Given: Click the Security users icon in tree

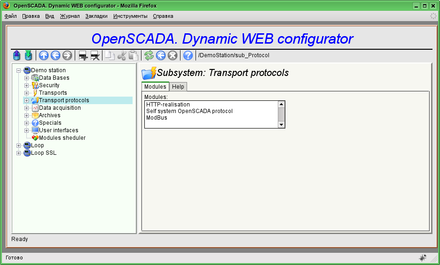Looking at the screenshot, I should coord(35,85).
